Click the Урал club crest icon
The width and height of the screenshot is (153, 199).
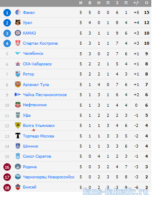click(x=18, y=22)
